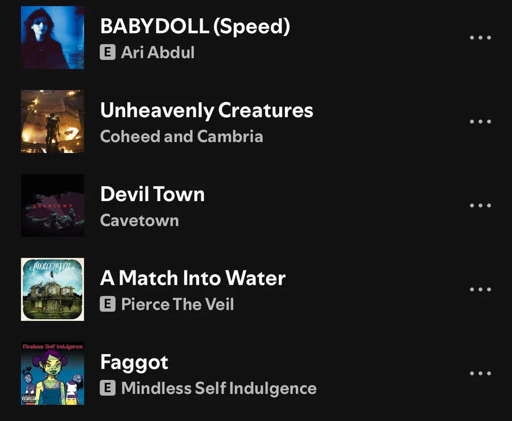
Task: Open more options for Devil Town
Action: pyautogui.click(x=480, y=206)
